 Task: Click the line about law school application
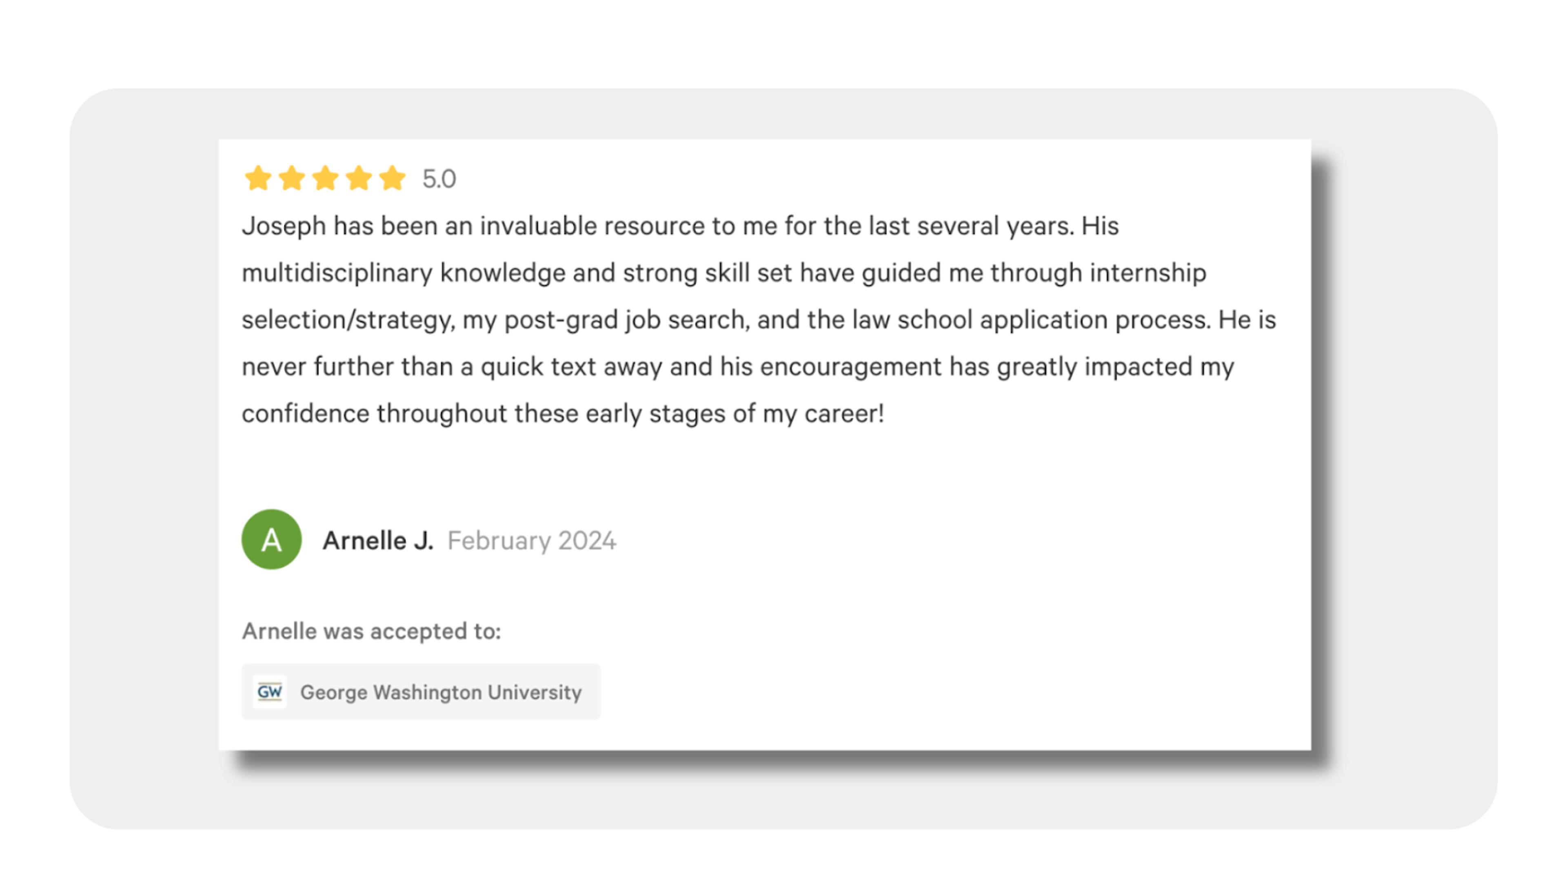759,320
